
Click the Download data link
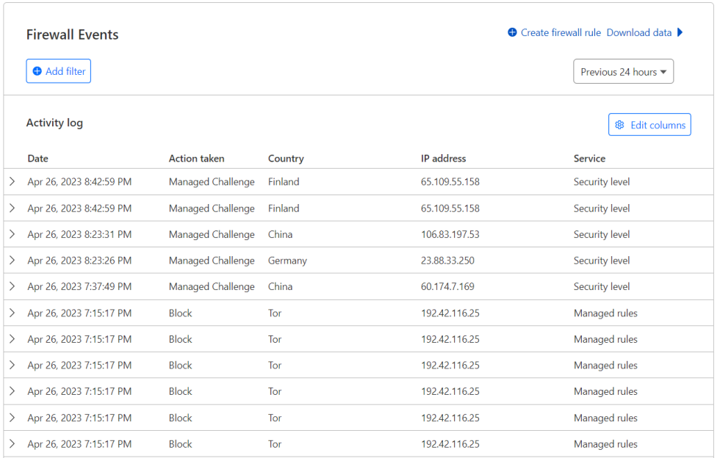638,32
